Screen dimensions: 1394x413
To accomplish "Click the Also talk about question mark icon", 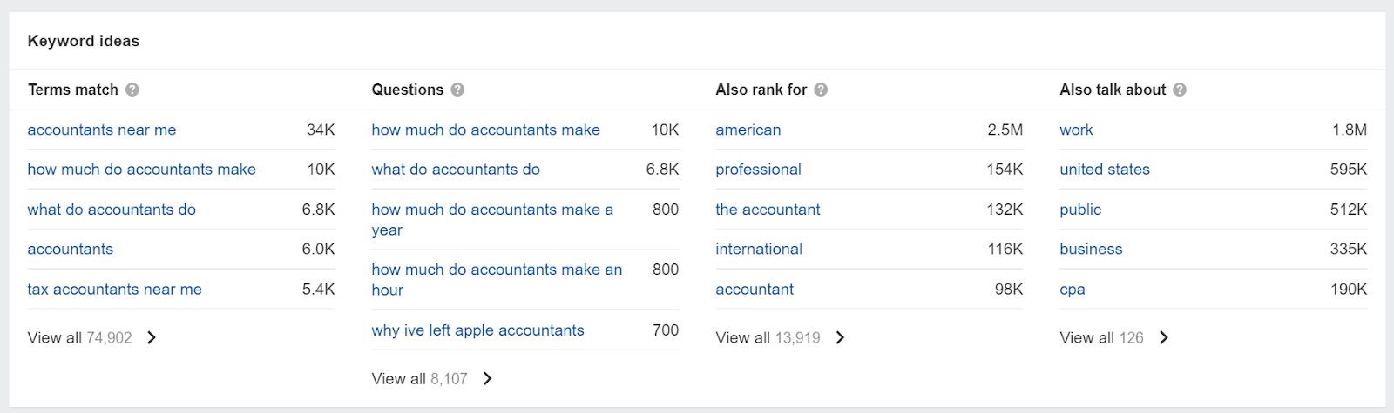I will (1180, 90).
